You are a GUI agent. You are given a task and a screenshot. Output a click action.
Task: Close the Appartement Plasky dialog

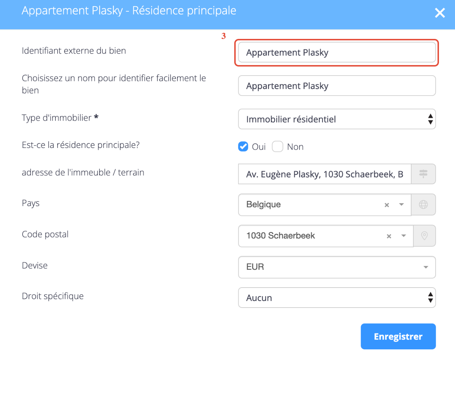pos(440,13)
